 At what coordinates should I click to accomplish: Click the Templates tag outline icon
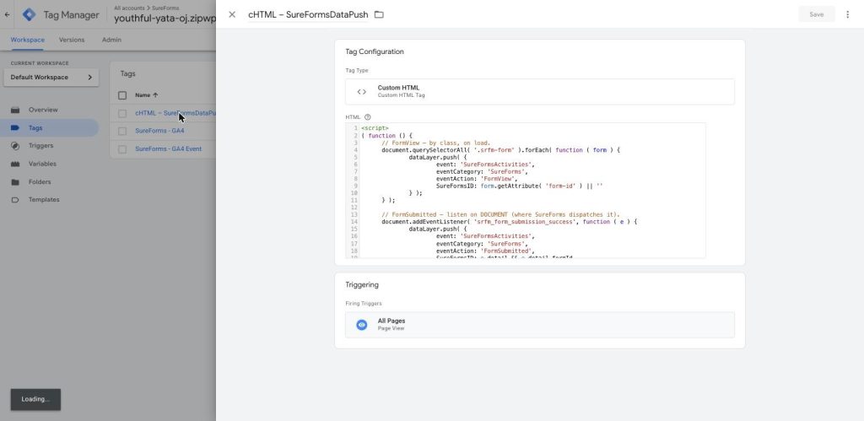[15, 200]
